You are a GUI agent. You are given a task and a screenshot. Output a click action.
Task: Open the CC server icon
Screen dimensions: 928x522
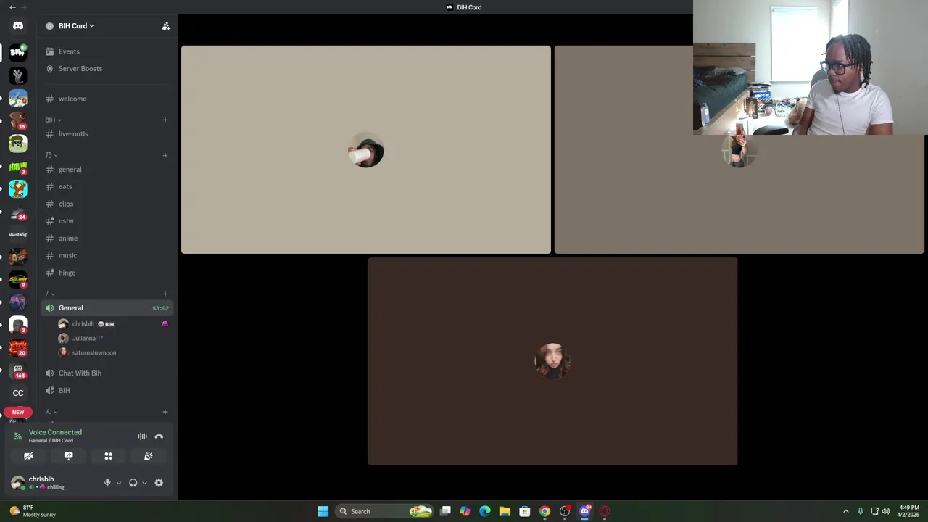pyautogui.click(x=18, y=393)
